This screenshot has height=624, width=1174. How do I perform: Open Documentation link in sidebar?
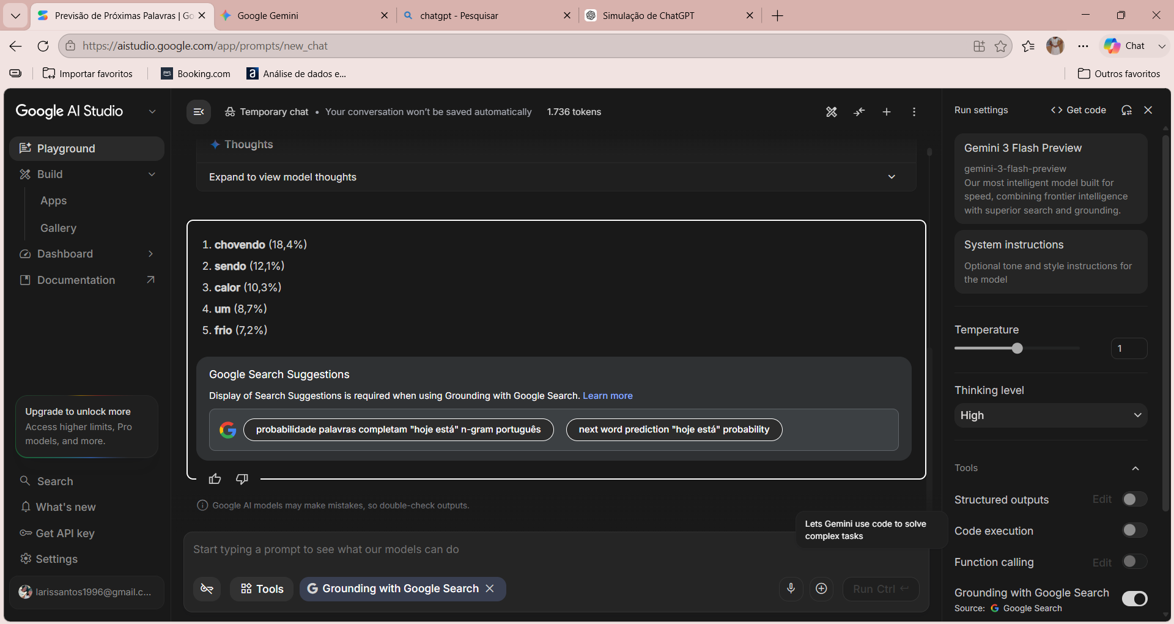click(87, 280)
